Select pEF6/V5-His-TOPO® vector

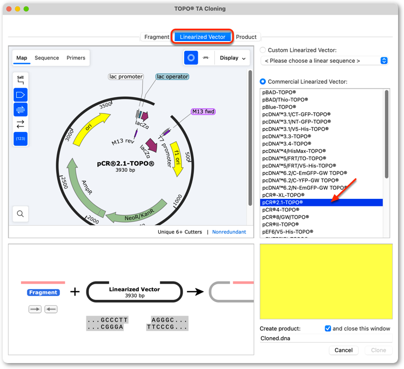coord(321,232)
